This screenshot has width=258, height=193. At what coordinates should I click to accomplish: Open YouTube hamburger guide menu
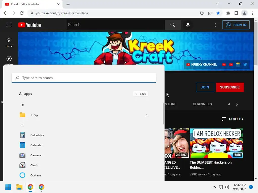[x=9, y=25]
